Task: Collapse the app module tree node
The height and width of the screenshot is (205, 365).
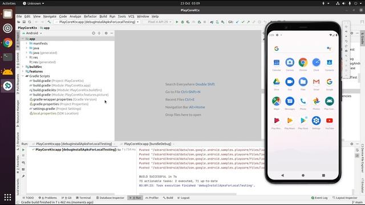Action: tap(23, 39)
